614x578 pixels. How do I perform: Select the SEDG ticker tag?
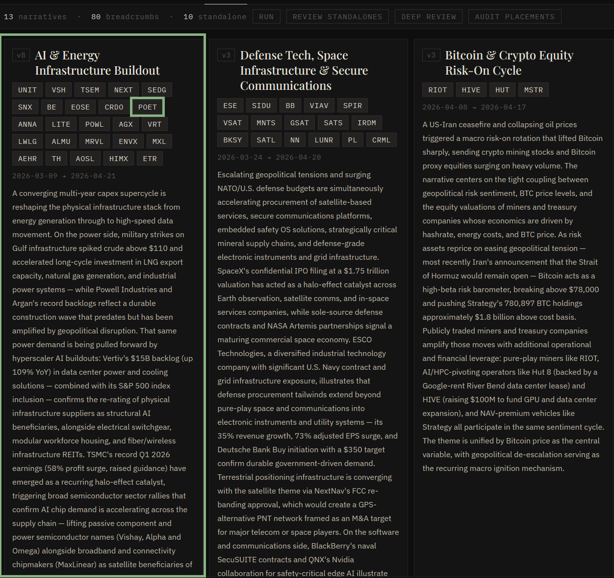point(157,90)
